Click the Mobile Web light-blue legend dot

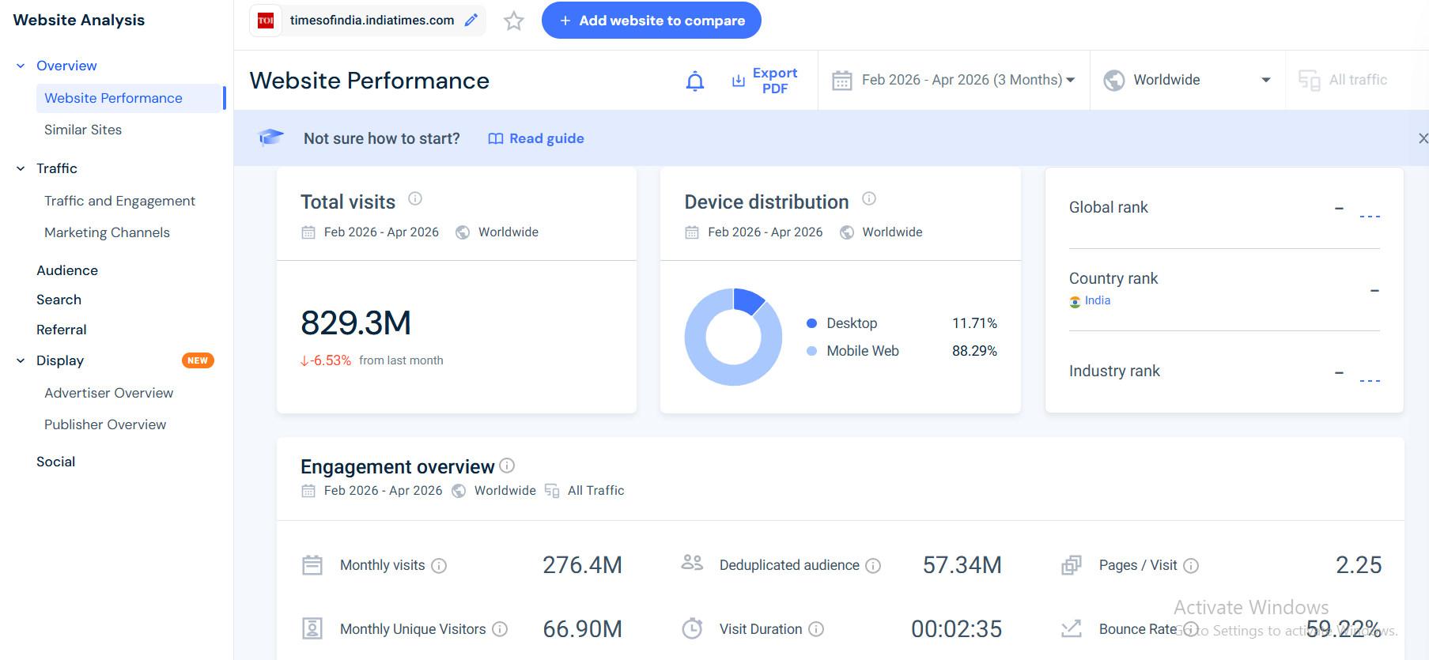click(811, 351)
